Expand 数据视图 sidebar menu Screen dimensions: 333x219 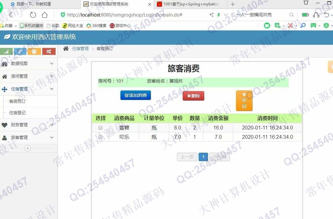click(x=29, y=63)
